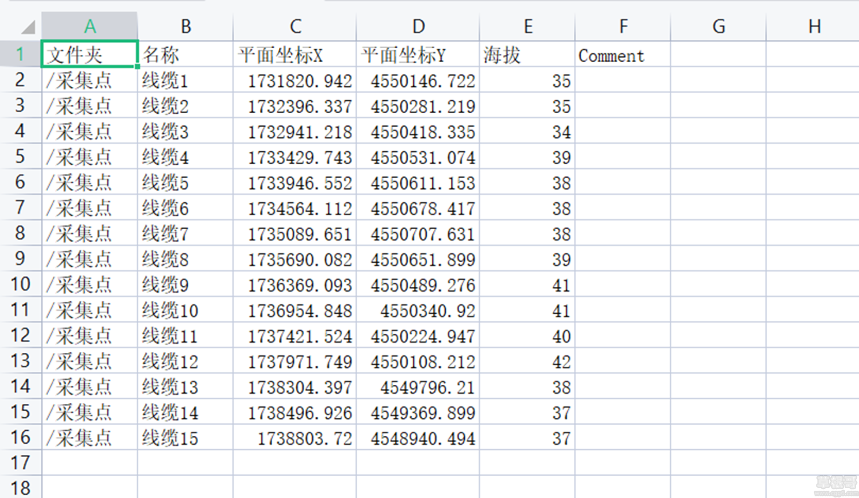
Task: Select row 16 header
Action: [x=20, y=437]
